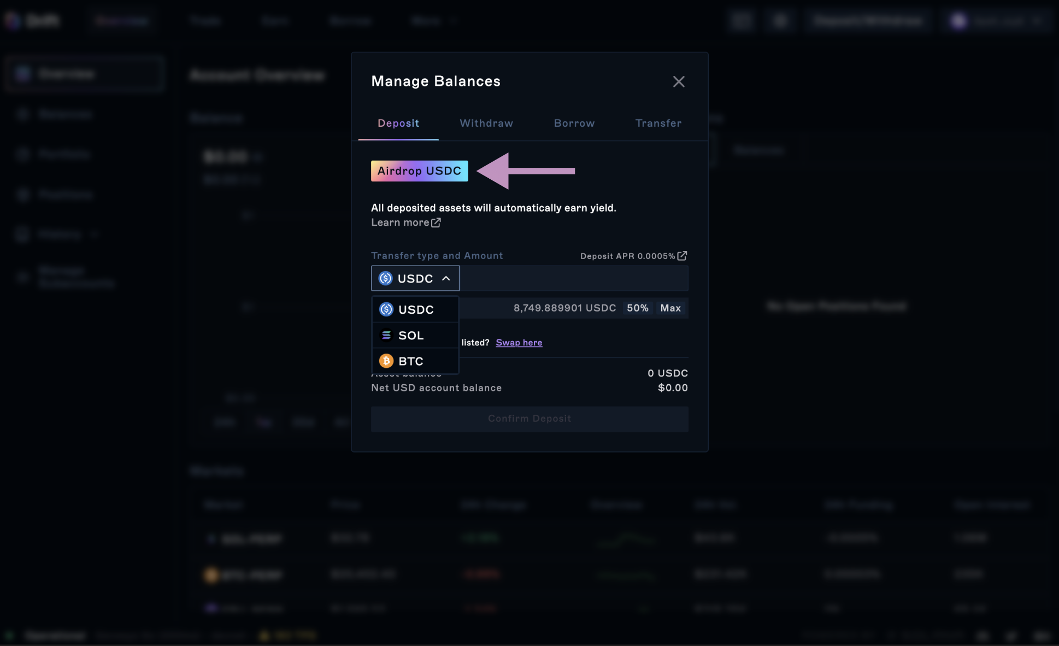Choose SOL from the asset list

click(x=411, y=336)
